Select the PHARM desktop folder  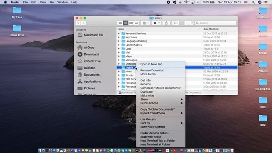263,67
